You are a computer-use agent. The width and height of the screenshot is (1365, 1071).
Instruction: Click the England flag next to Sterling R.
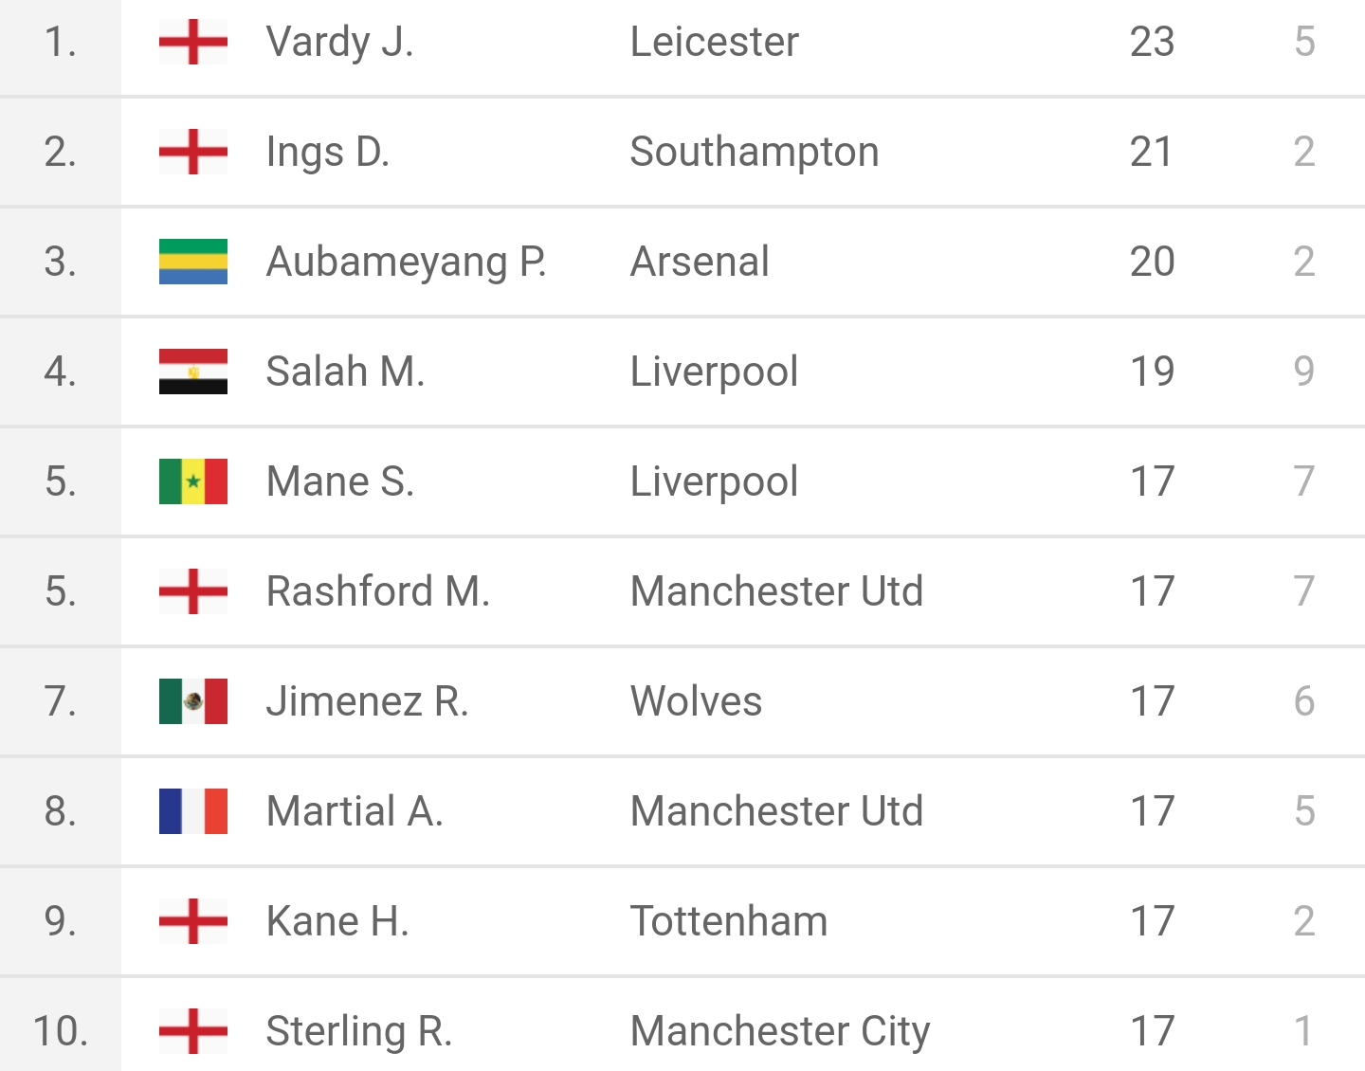click(193, 1031)
